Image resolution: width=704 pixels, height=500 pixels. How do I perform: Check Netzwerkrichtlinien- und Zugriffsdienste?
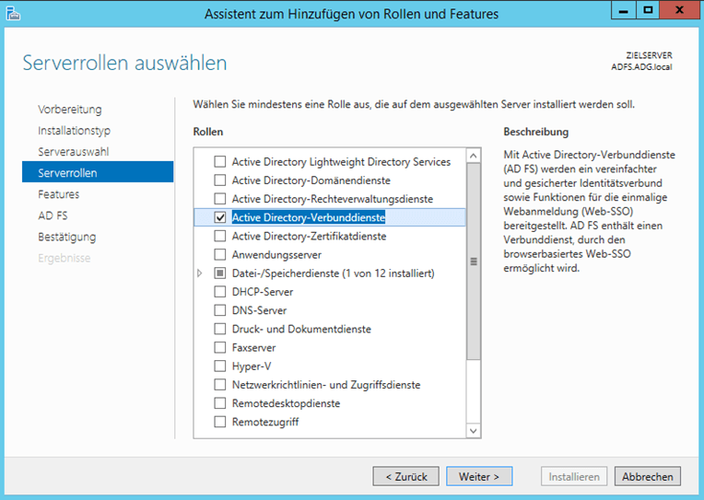220,385
